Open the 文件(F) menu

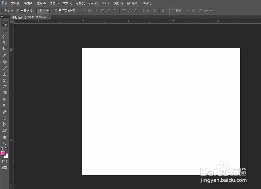(x=16, y=3)
